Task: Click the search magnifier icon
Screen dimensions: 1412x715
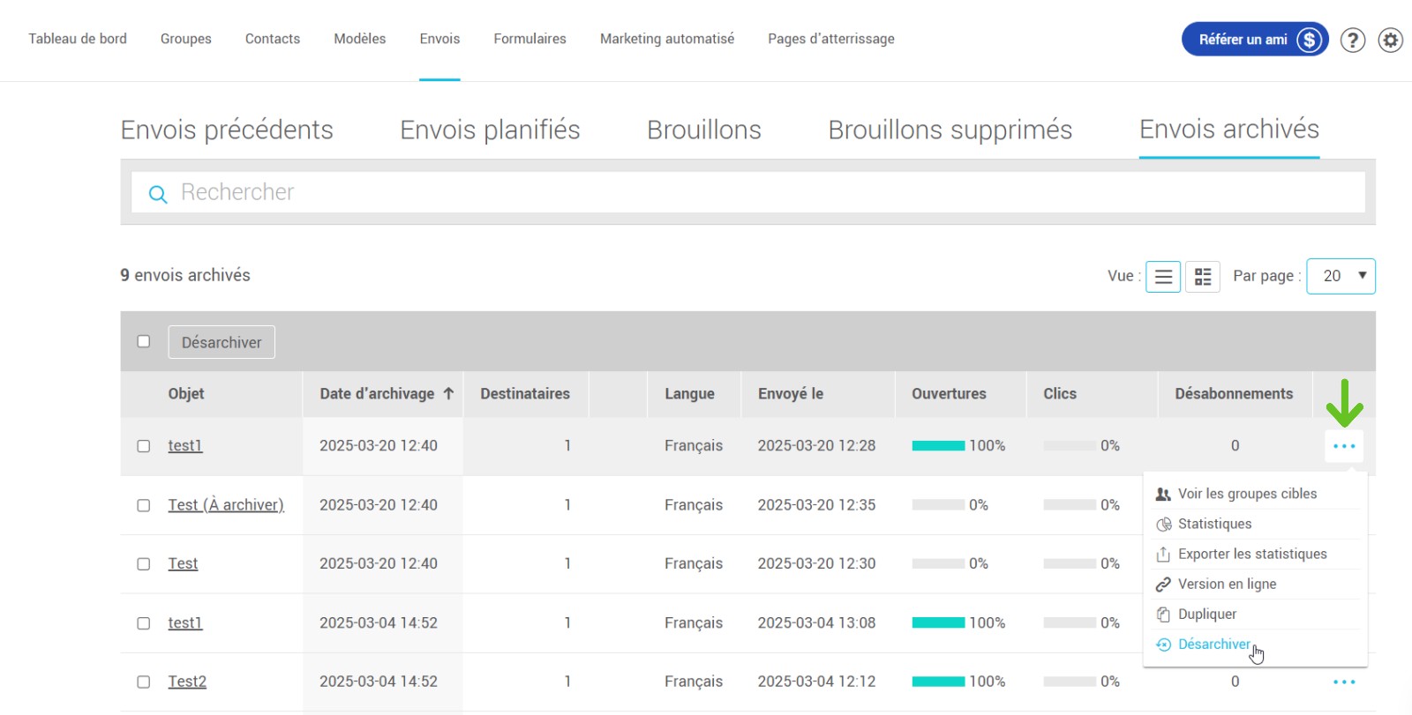Action: (158, 194)
